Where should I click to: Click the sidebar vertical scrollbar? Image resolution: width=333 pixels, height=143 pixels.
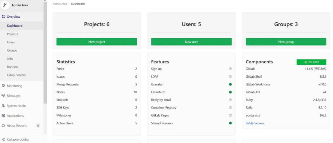[45, 52]
